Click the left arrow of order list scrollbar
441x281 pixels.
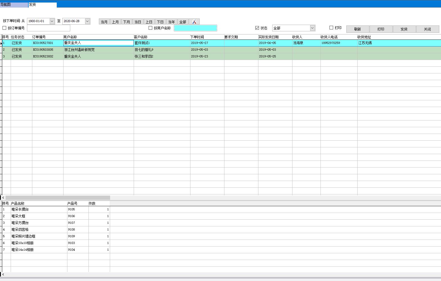point(3,198)
